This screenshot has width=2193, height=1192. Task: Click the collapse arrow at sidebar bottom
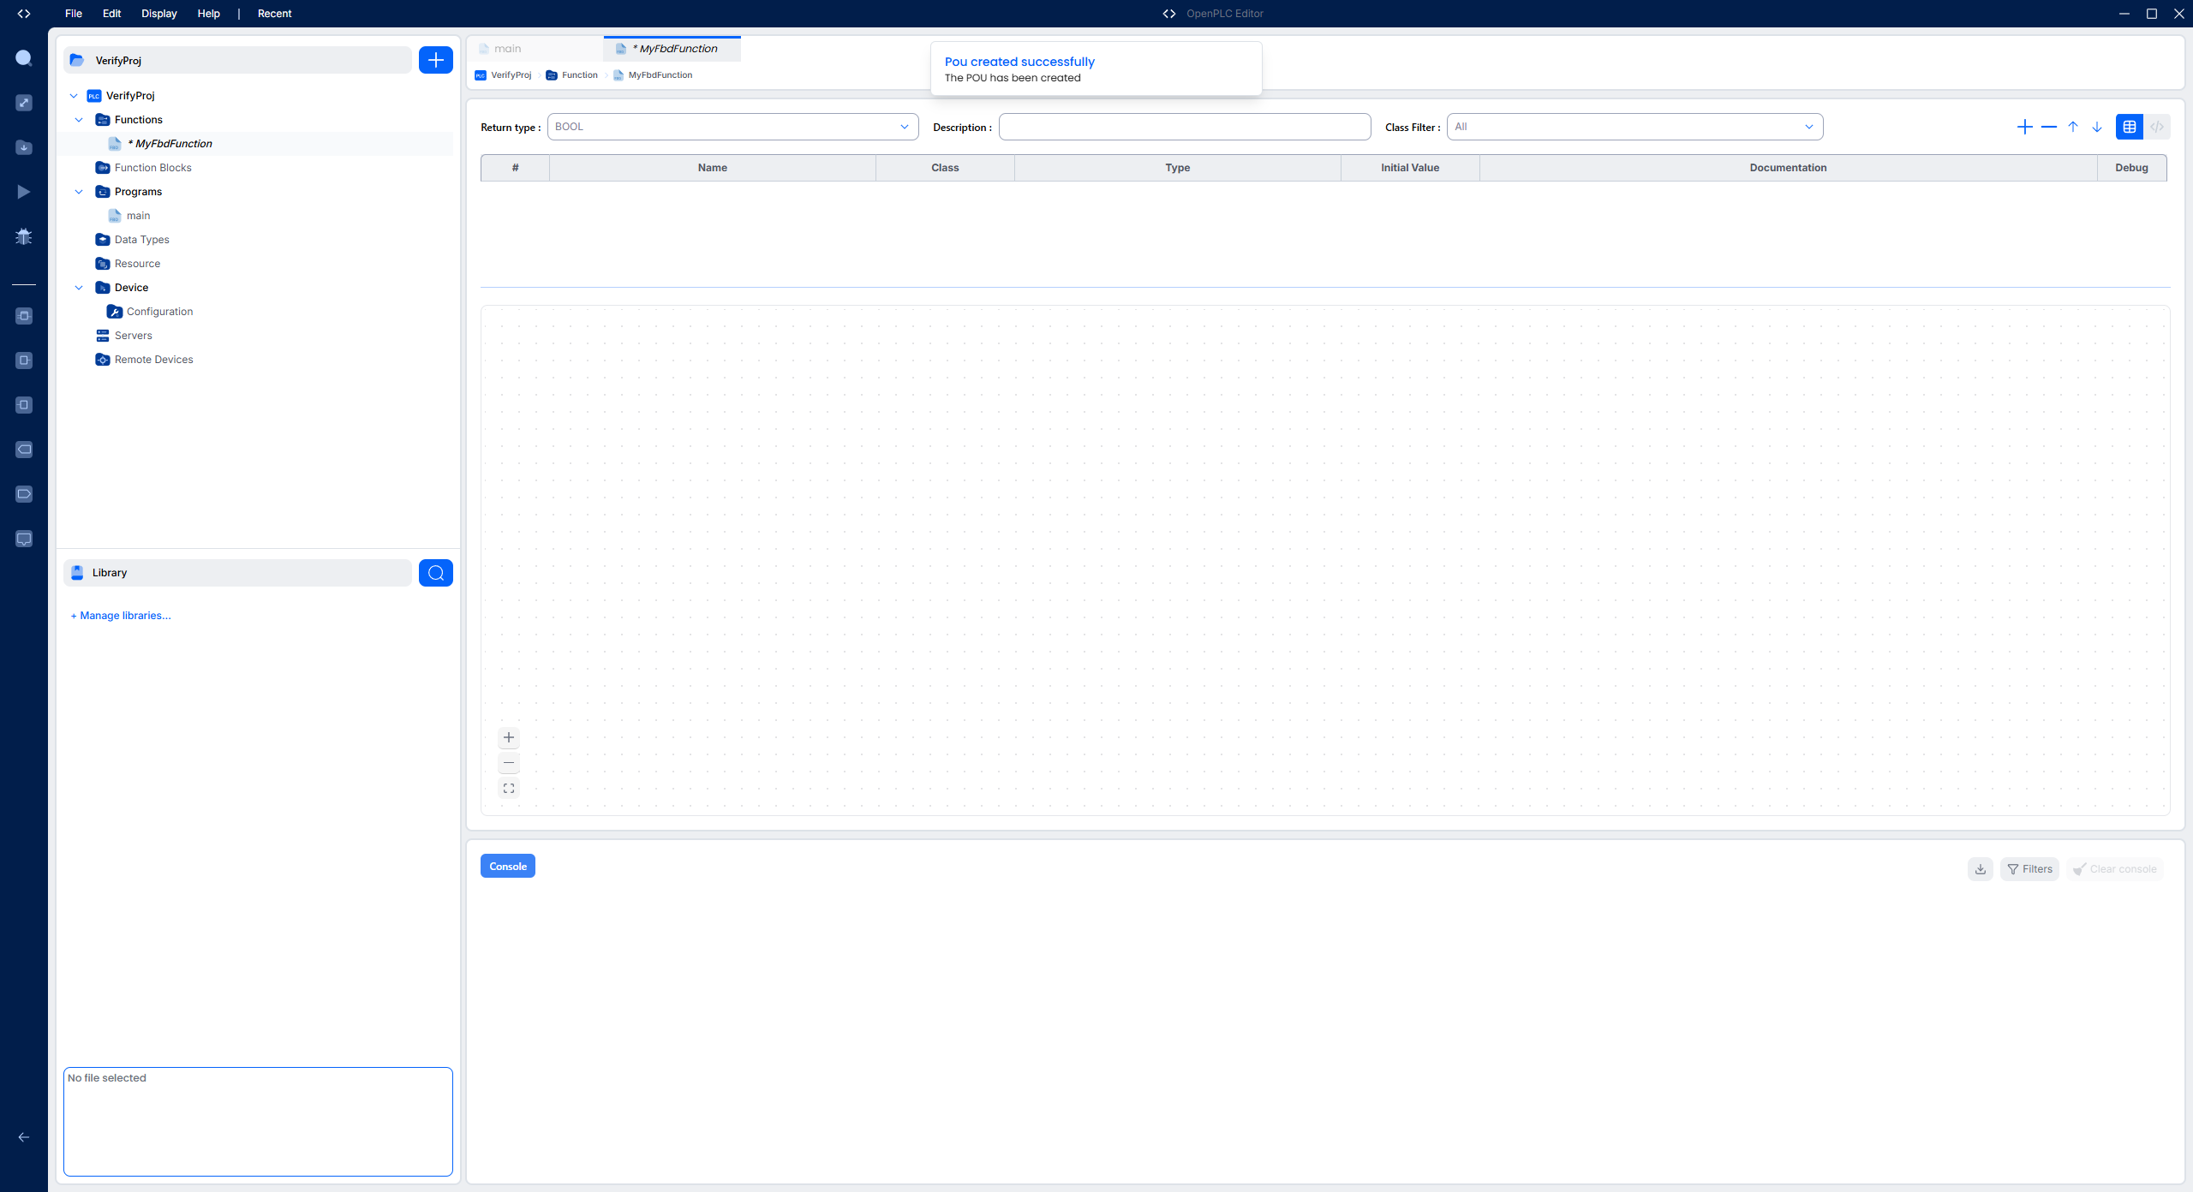pos(24,1137)
